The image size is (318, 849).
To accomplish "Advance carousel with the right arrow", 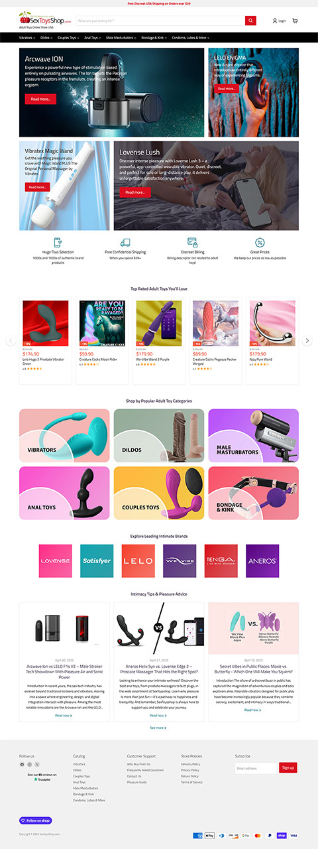I will click(x=307, y=340).
